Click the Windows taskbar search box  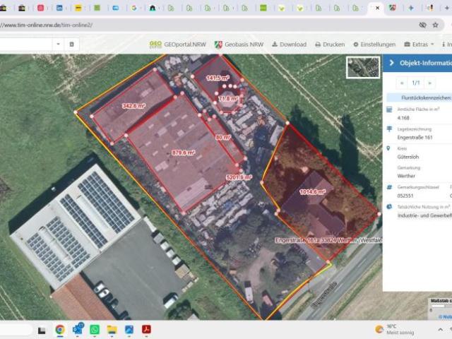click(x=16, y=330)
